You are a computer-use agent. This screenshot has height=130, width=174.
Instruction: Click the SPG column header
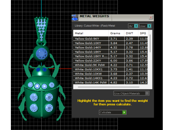click(x=143, y=33)
